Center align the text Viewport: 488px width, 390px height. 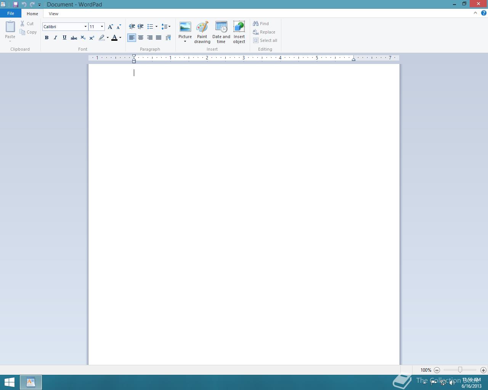141,38
